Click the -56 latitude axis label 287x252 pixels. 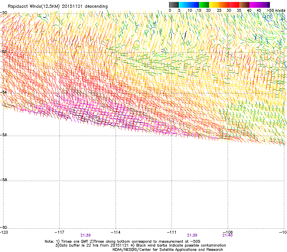pos(3,135)
